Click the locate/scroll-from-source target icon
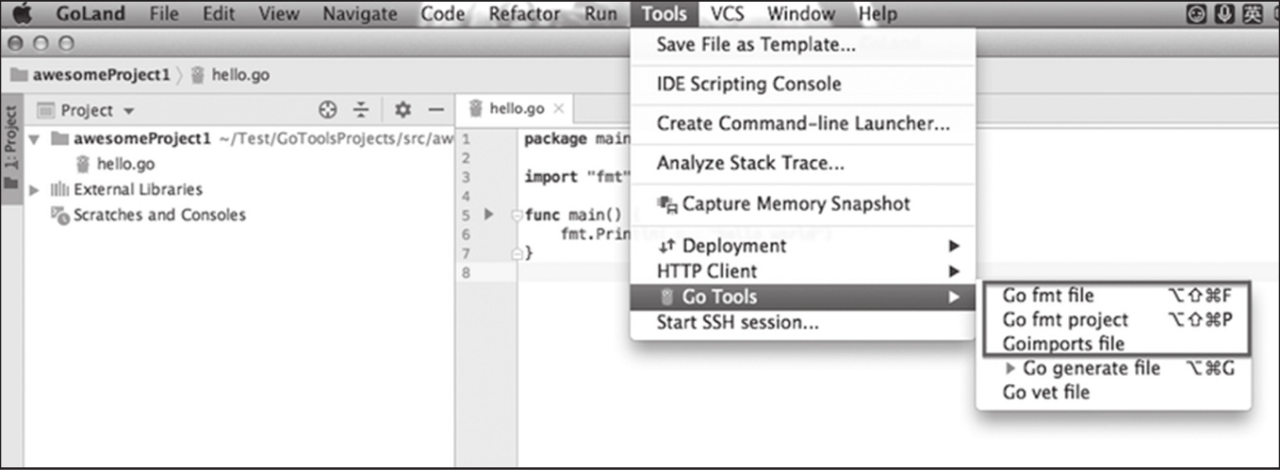This screenshot has width=1280, height=470. [328, 110]
